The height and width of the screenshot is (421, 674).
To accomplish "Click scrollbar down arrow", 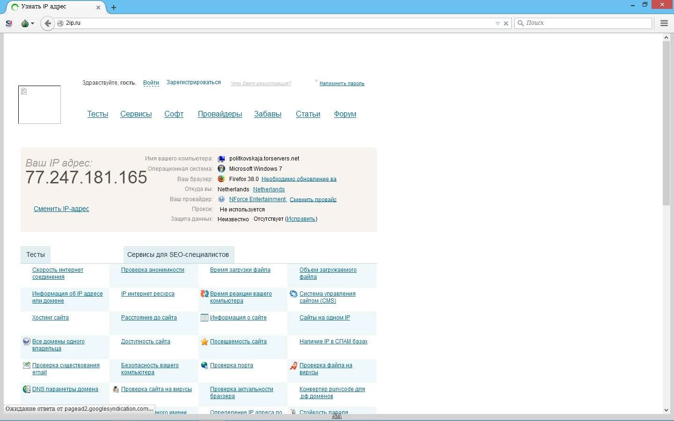I will point(667,410).
